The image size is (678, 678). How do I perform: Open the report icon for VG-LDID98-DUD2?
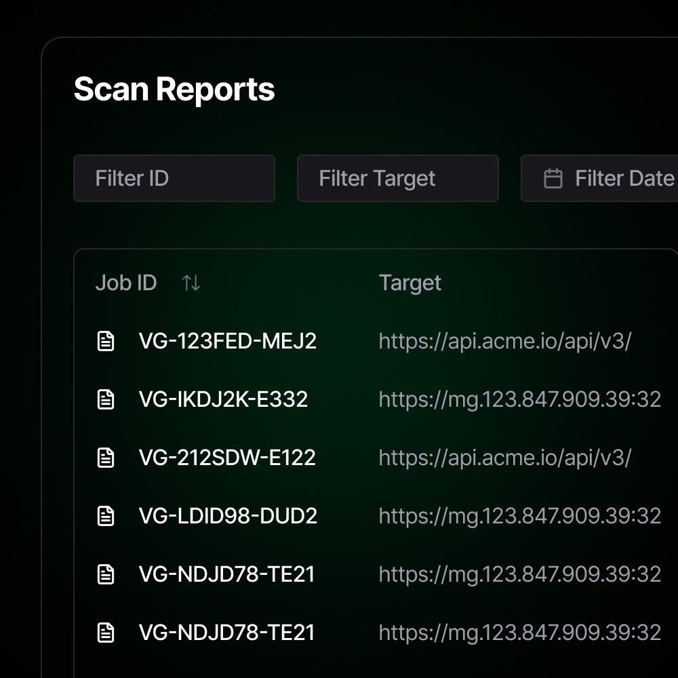pyautogui.click(x=106, y=516)
